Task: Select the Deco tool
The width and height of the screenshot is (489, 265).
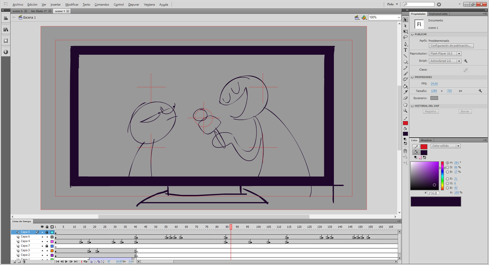Action: point(405,79)
